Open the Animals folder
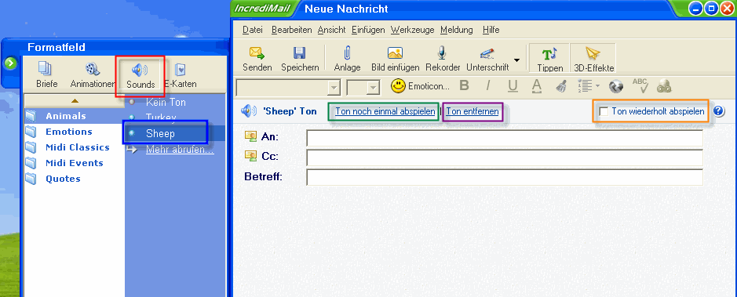 66,116
